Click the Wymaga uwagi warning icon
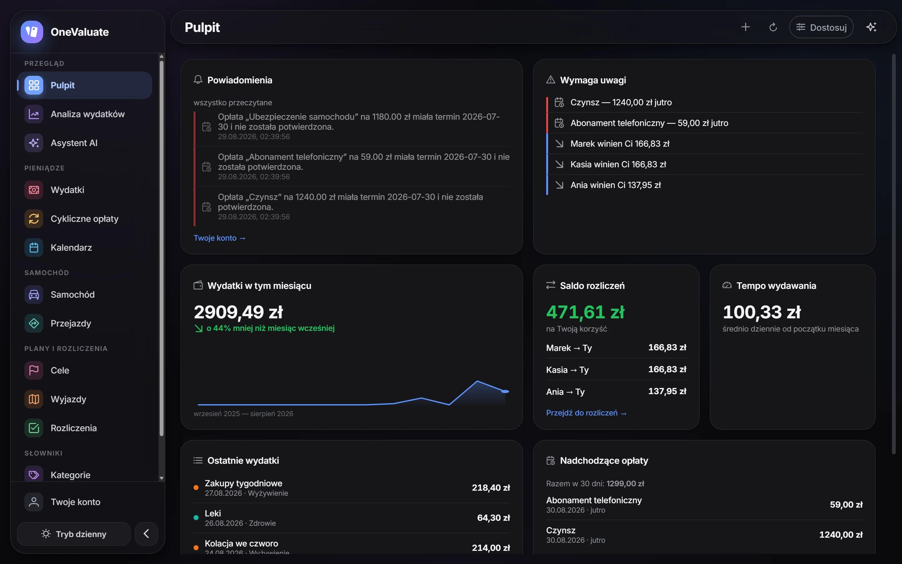Viewport: 902px width, 564px height. 551,80
